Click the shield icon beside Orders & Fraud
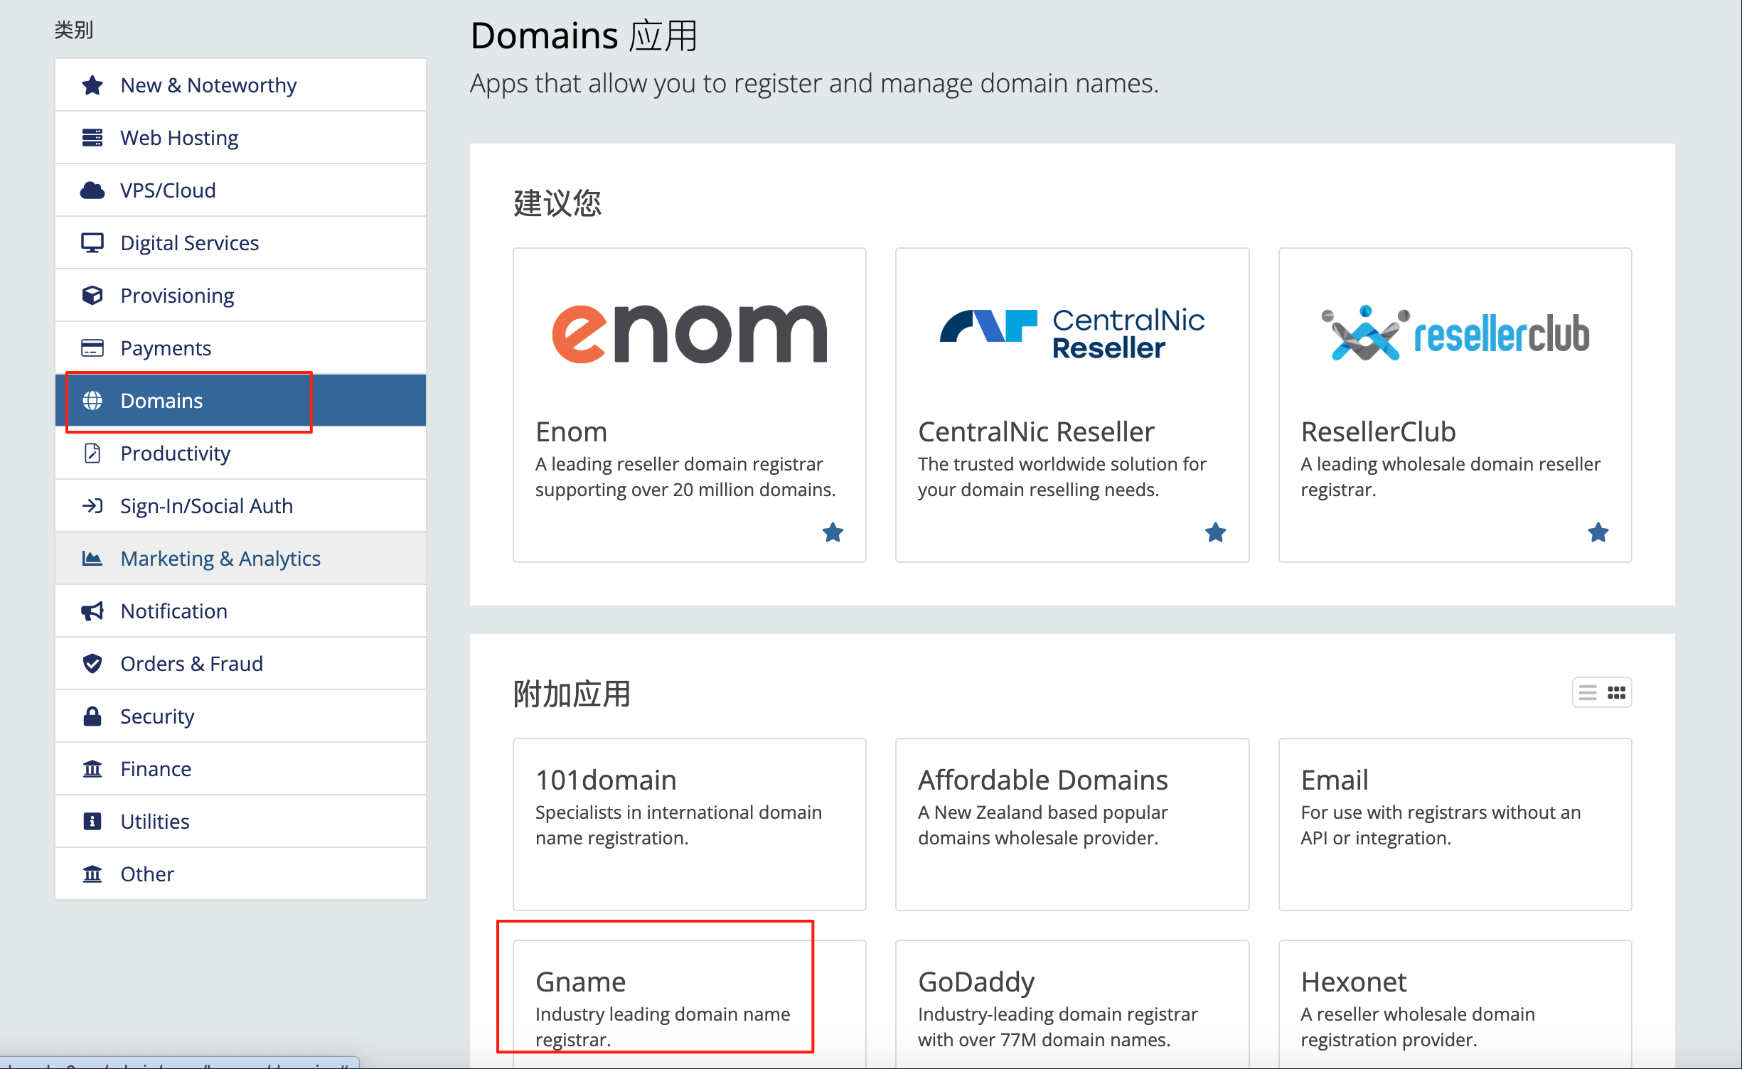This screenshot has height=1069, width=1742. pyautogui.click(x=92, y=664)
